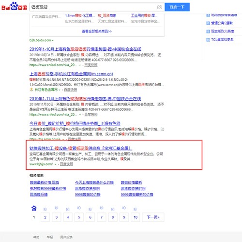Screen dimensions: 242x242
Task: Go to results page 2
Action: [x=45, y=217]
